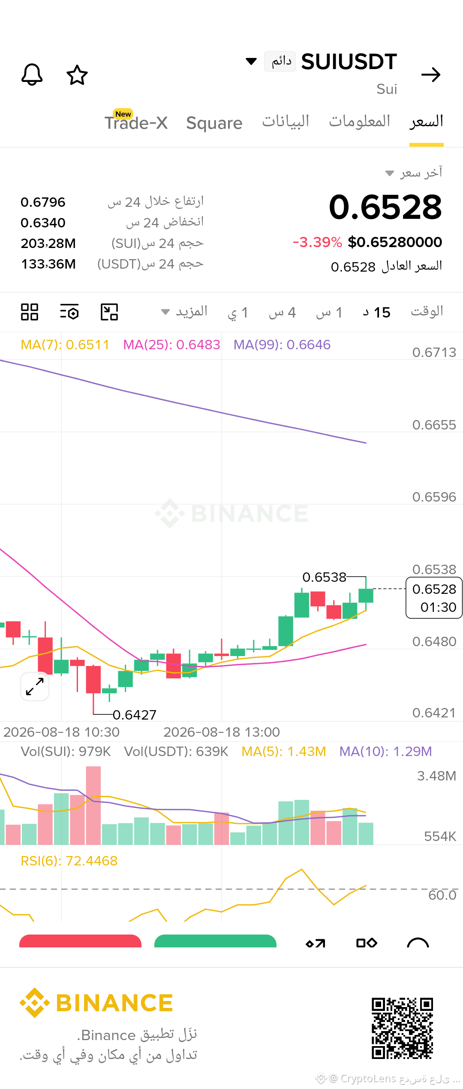Tap the 24h low value 0.6340
The image size is (463, 1089).
tap(43, 223)
